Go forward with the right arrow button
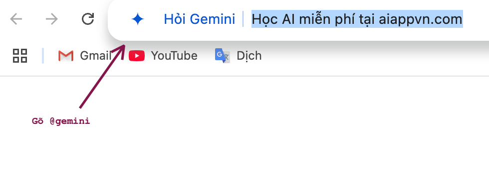Viewport: 489px width, 192px height. (52, 19)
